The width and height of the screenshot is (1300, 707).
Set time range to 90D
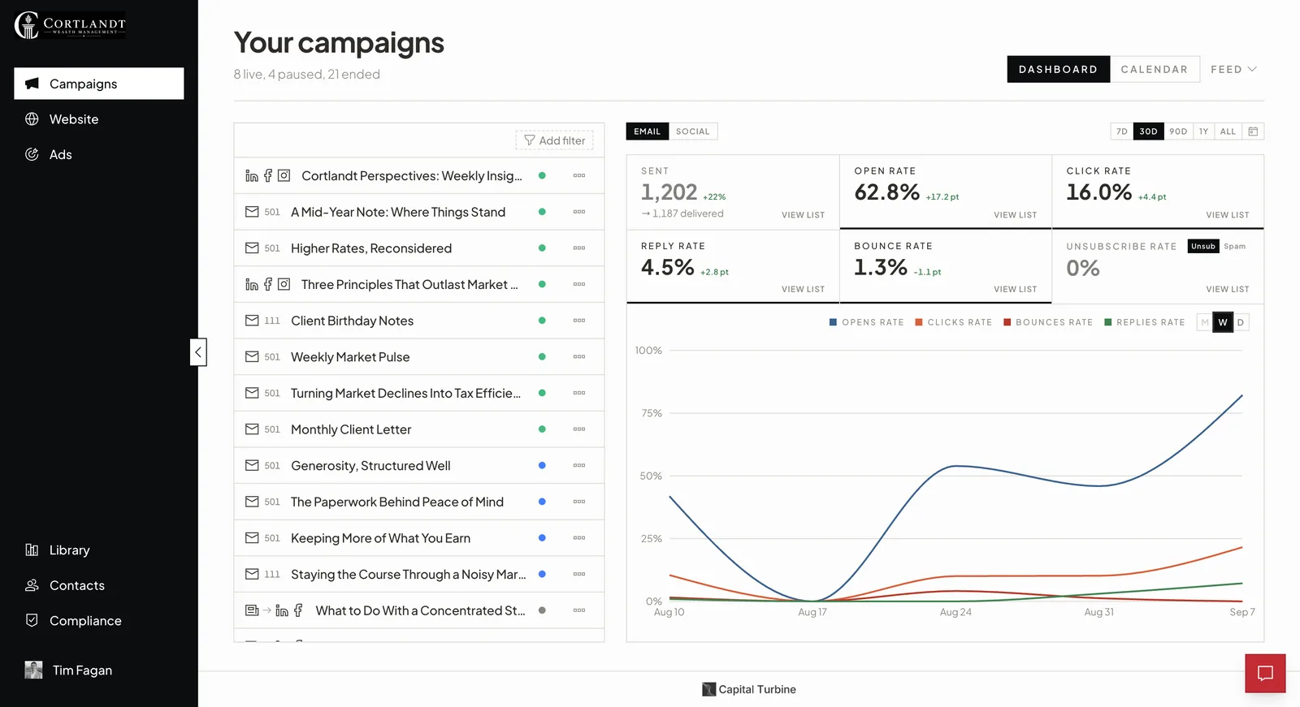[1178, 131]
